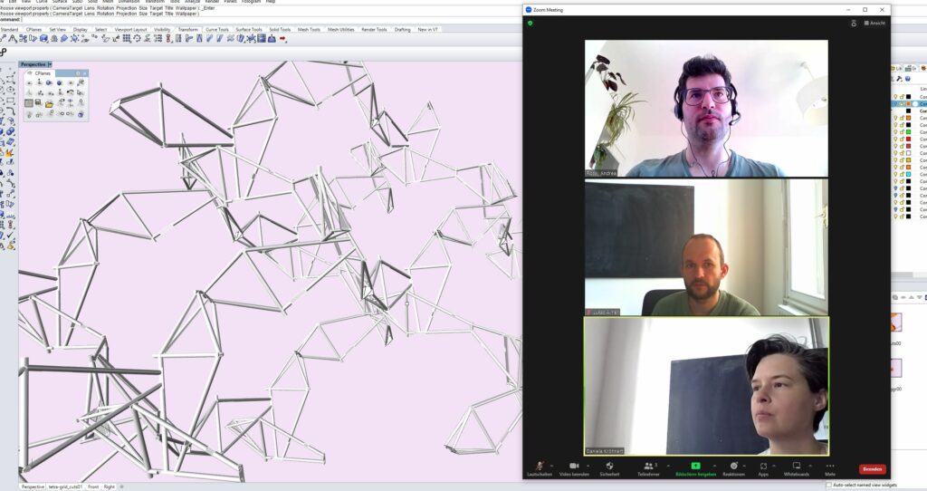Click the red Beenden button
Screen dimensions: 927x491
point(872,469)
